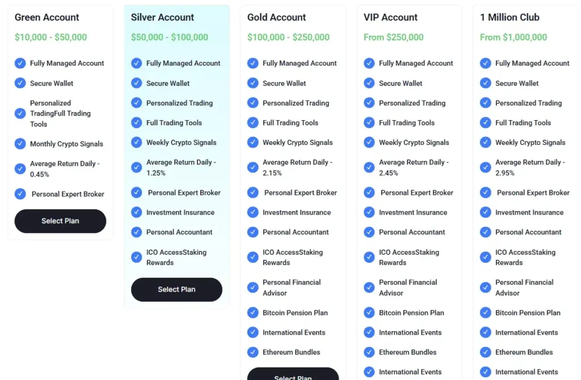Click VIP Account Personal Financial Advisor checkmark
The width and height of the screenshot is (581, 380).
[x=369, y=287]
